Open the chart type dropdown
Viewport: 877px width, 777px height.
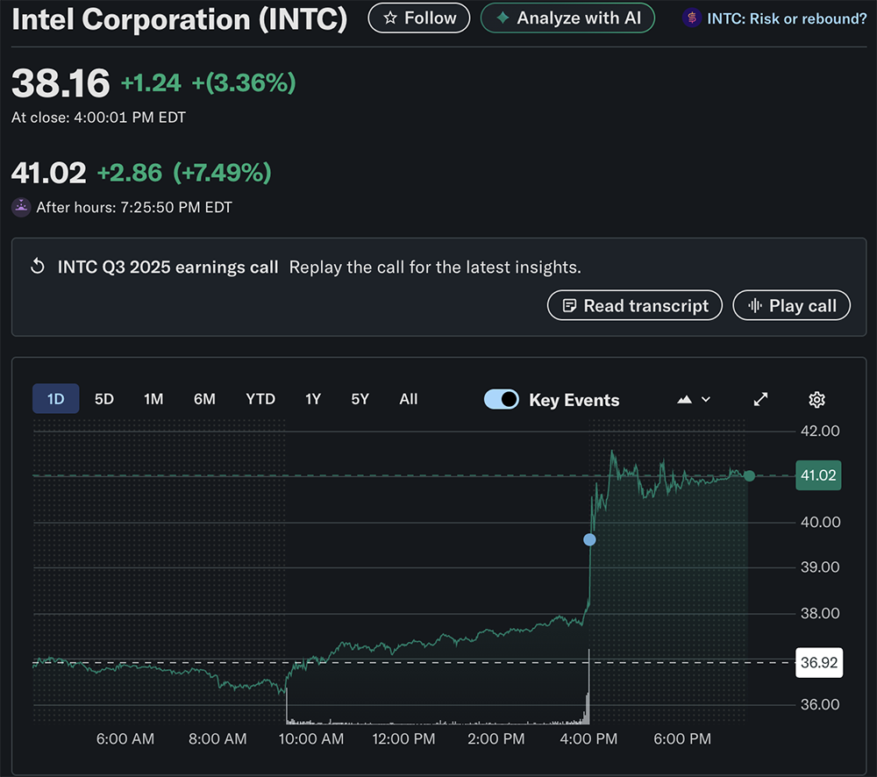(x=694, y=400)
